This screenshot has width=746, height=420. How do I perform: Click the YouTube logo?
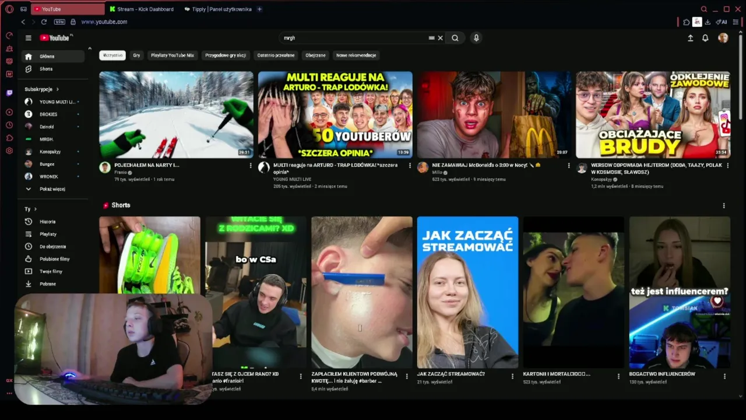(x=54, y=38)
